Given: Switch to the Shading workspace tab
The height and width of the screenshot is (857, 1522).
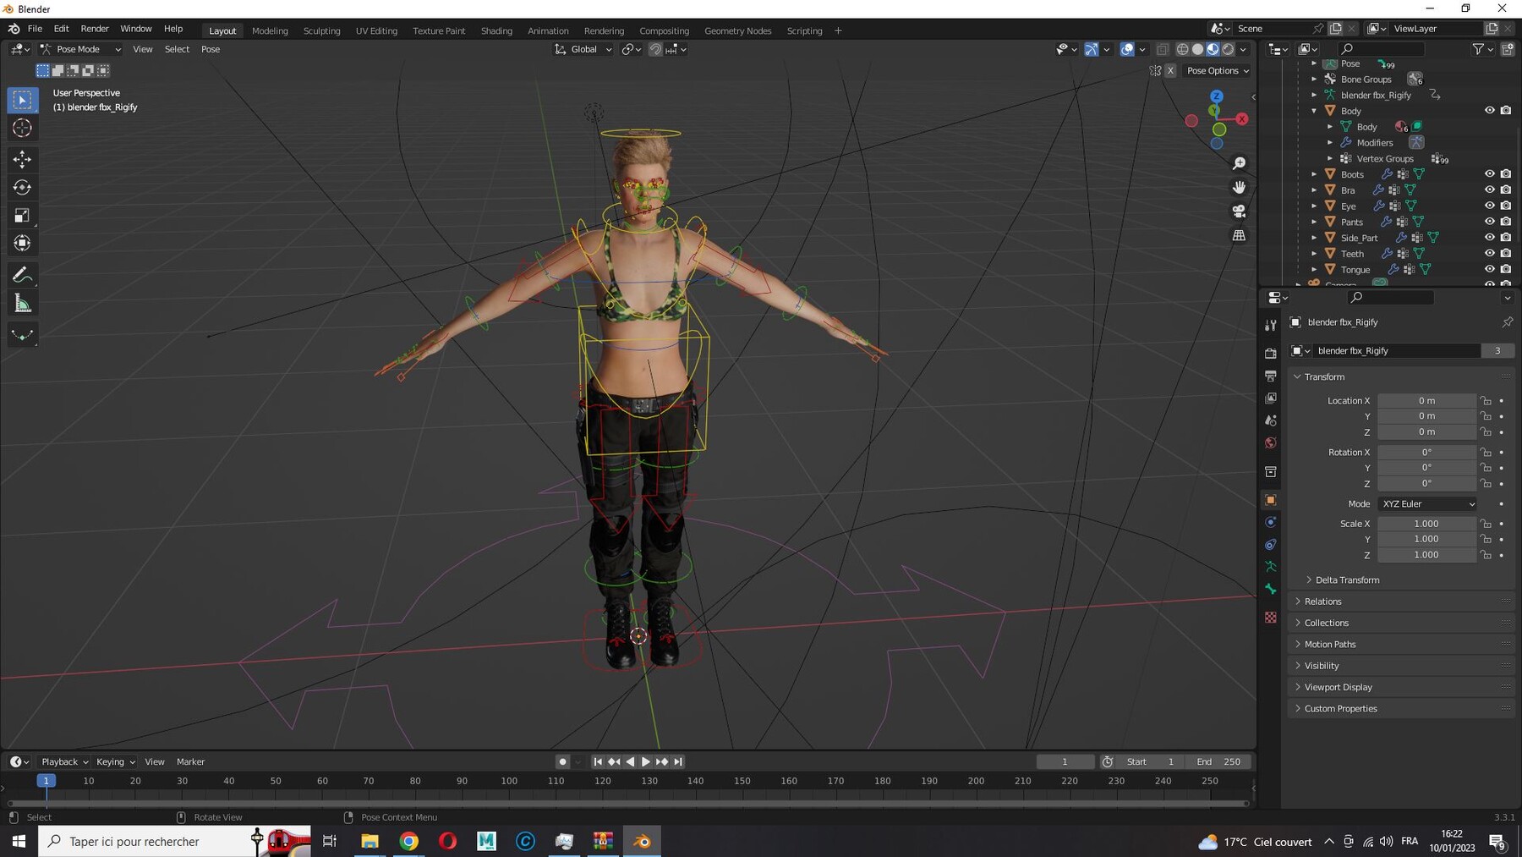Looking at the screenshot, I should tap(496, 31).
